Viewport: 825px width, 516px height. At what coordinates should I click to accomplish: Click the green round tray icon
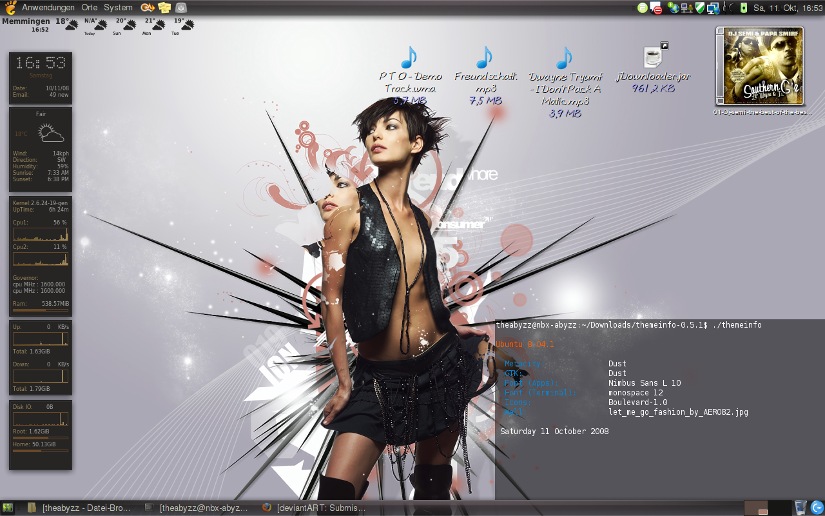(x=643, y=8)
